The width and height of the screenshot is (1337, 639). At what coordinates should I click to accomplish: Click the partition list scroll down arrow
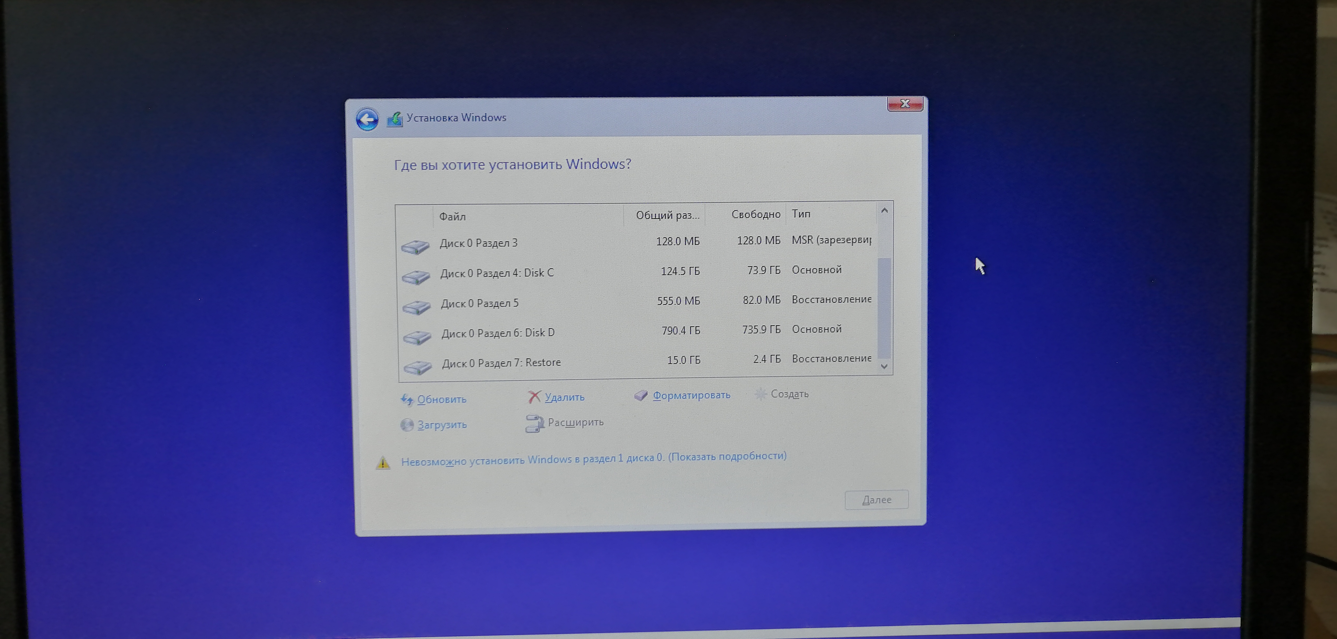tap(884, 366)
